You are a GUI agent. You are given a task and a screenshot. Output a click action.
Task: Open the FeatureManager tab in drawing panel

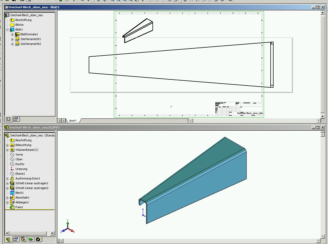[8, 119]
